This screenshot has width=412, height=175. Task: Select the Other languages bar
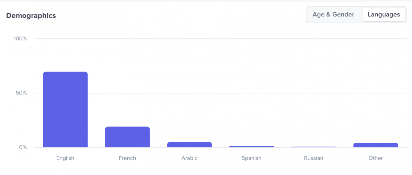[376, 145]
